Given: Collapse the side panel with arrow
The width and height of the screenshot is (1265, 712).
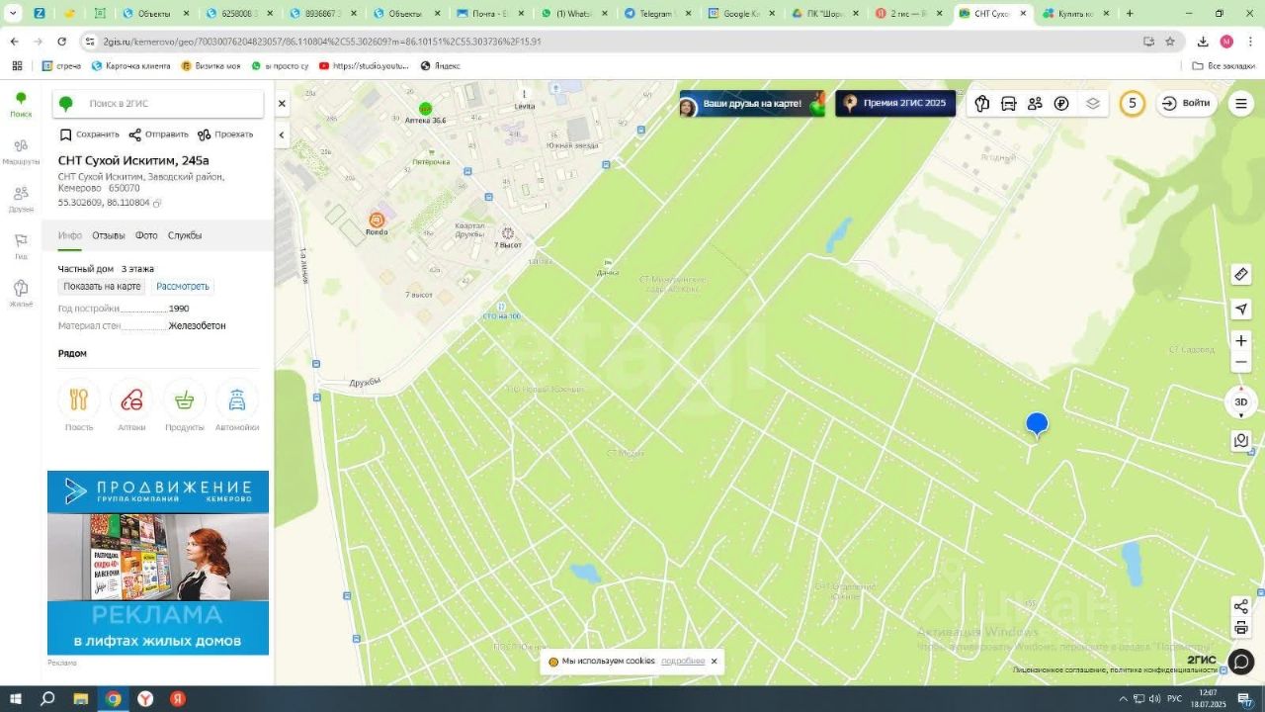Looking at the screenshot, I should pos(282,135).
